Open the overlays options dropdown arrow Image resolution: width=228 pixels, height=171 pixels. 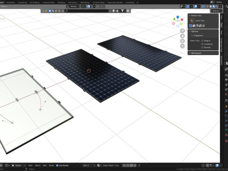click(x=199, y=7)
